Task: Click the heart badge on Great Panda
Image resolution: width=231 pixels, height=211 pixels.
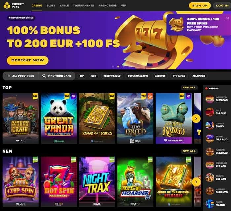Action: click(73, 96)
